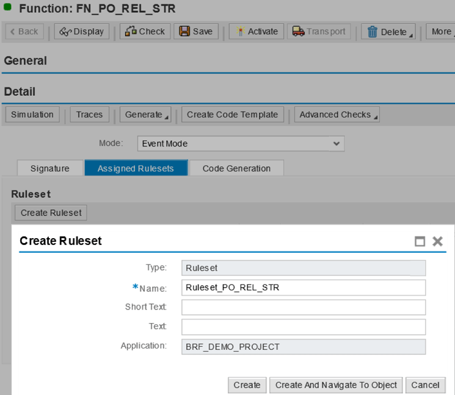This screenshot has width=455, height=395.
Task: Maximize the Create Ruleset dialog
Action: [x=420, y=241]
